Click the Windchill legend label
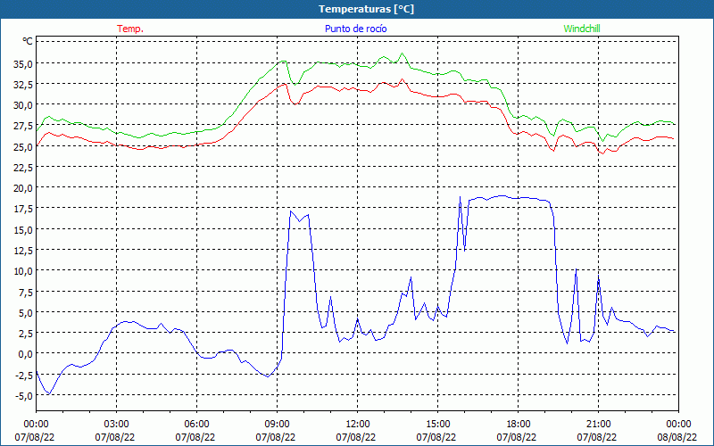 (x=582, y=29)
